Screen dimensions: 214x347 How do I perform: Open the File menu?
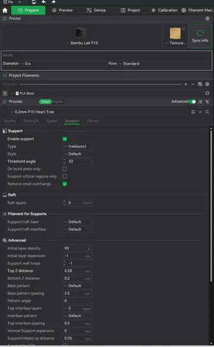point(8,2)
